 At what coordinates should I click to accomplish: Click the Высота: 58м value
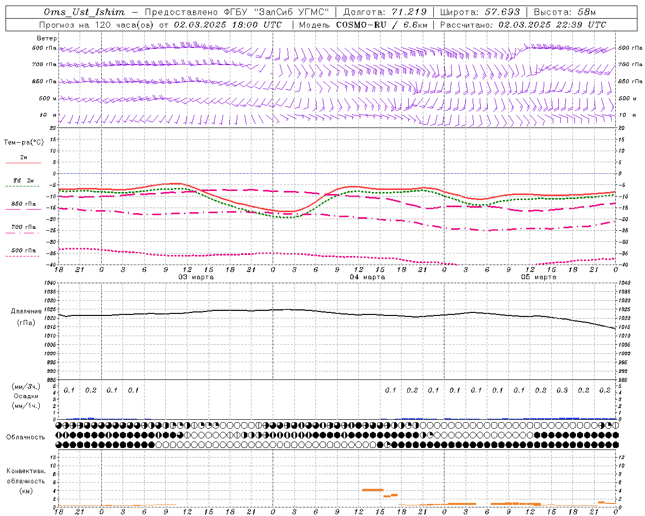[564, 12]
